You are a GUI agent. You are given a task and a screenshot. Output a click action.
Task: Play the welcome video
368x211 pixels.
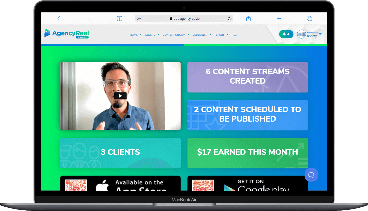click(x=120, y=96)
